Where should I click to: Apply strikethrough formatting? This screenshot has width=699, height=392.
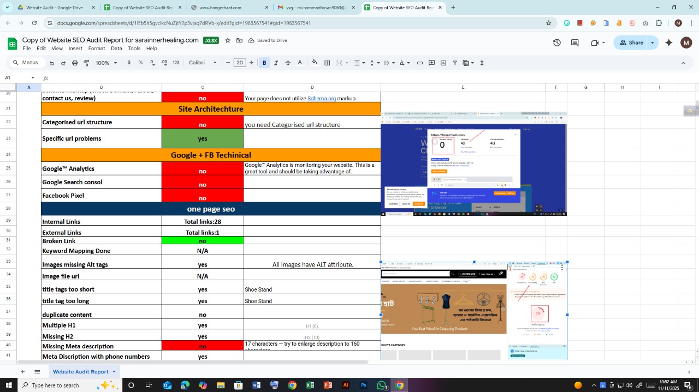coord(288,63)
